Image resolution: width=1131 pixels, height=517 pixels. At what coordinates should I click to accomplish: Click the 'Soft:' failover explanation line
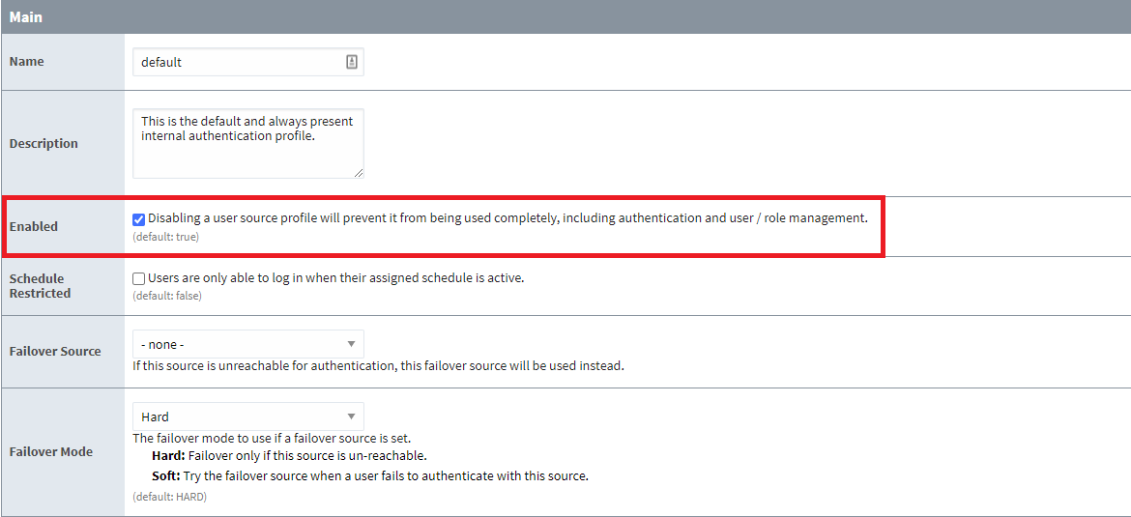tap(370, 476)
